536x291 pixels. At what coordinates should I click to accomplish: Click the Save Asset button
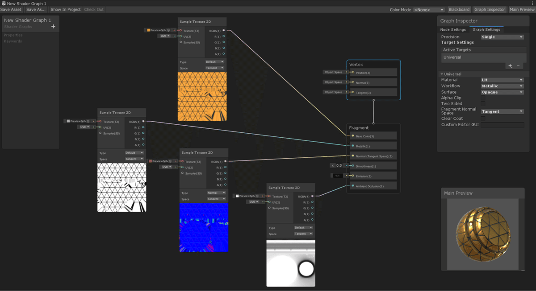click(x=11, y=9)
